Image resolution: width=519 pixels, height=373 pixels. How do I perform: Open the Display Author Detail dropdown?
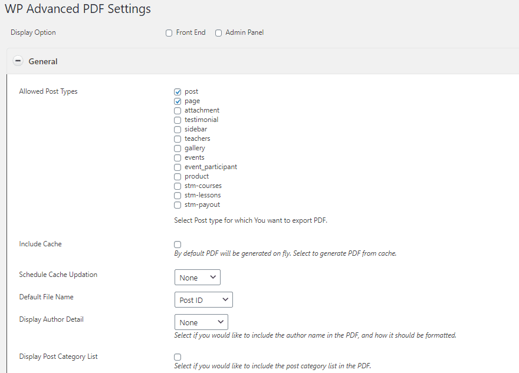point(201,322)
